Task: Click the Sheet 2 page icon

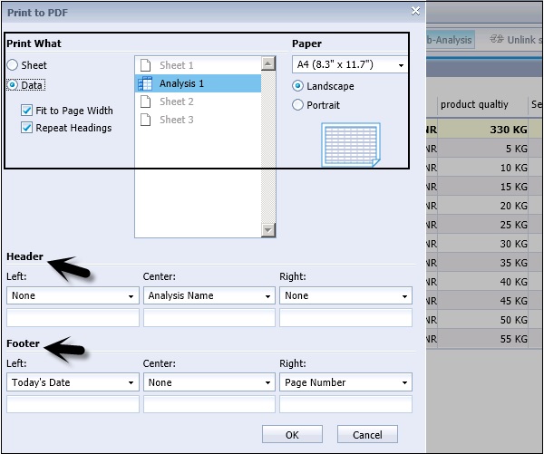Action: pyautogui.click(x=145, y=101)
